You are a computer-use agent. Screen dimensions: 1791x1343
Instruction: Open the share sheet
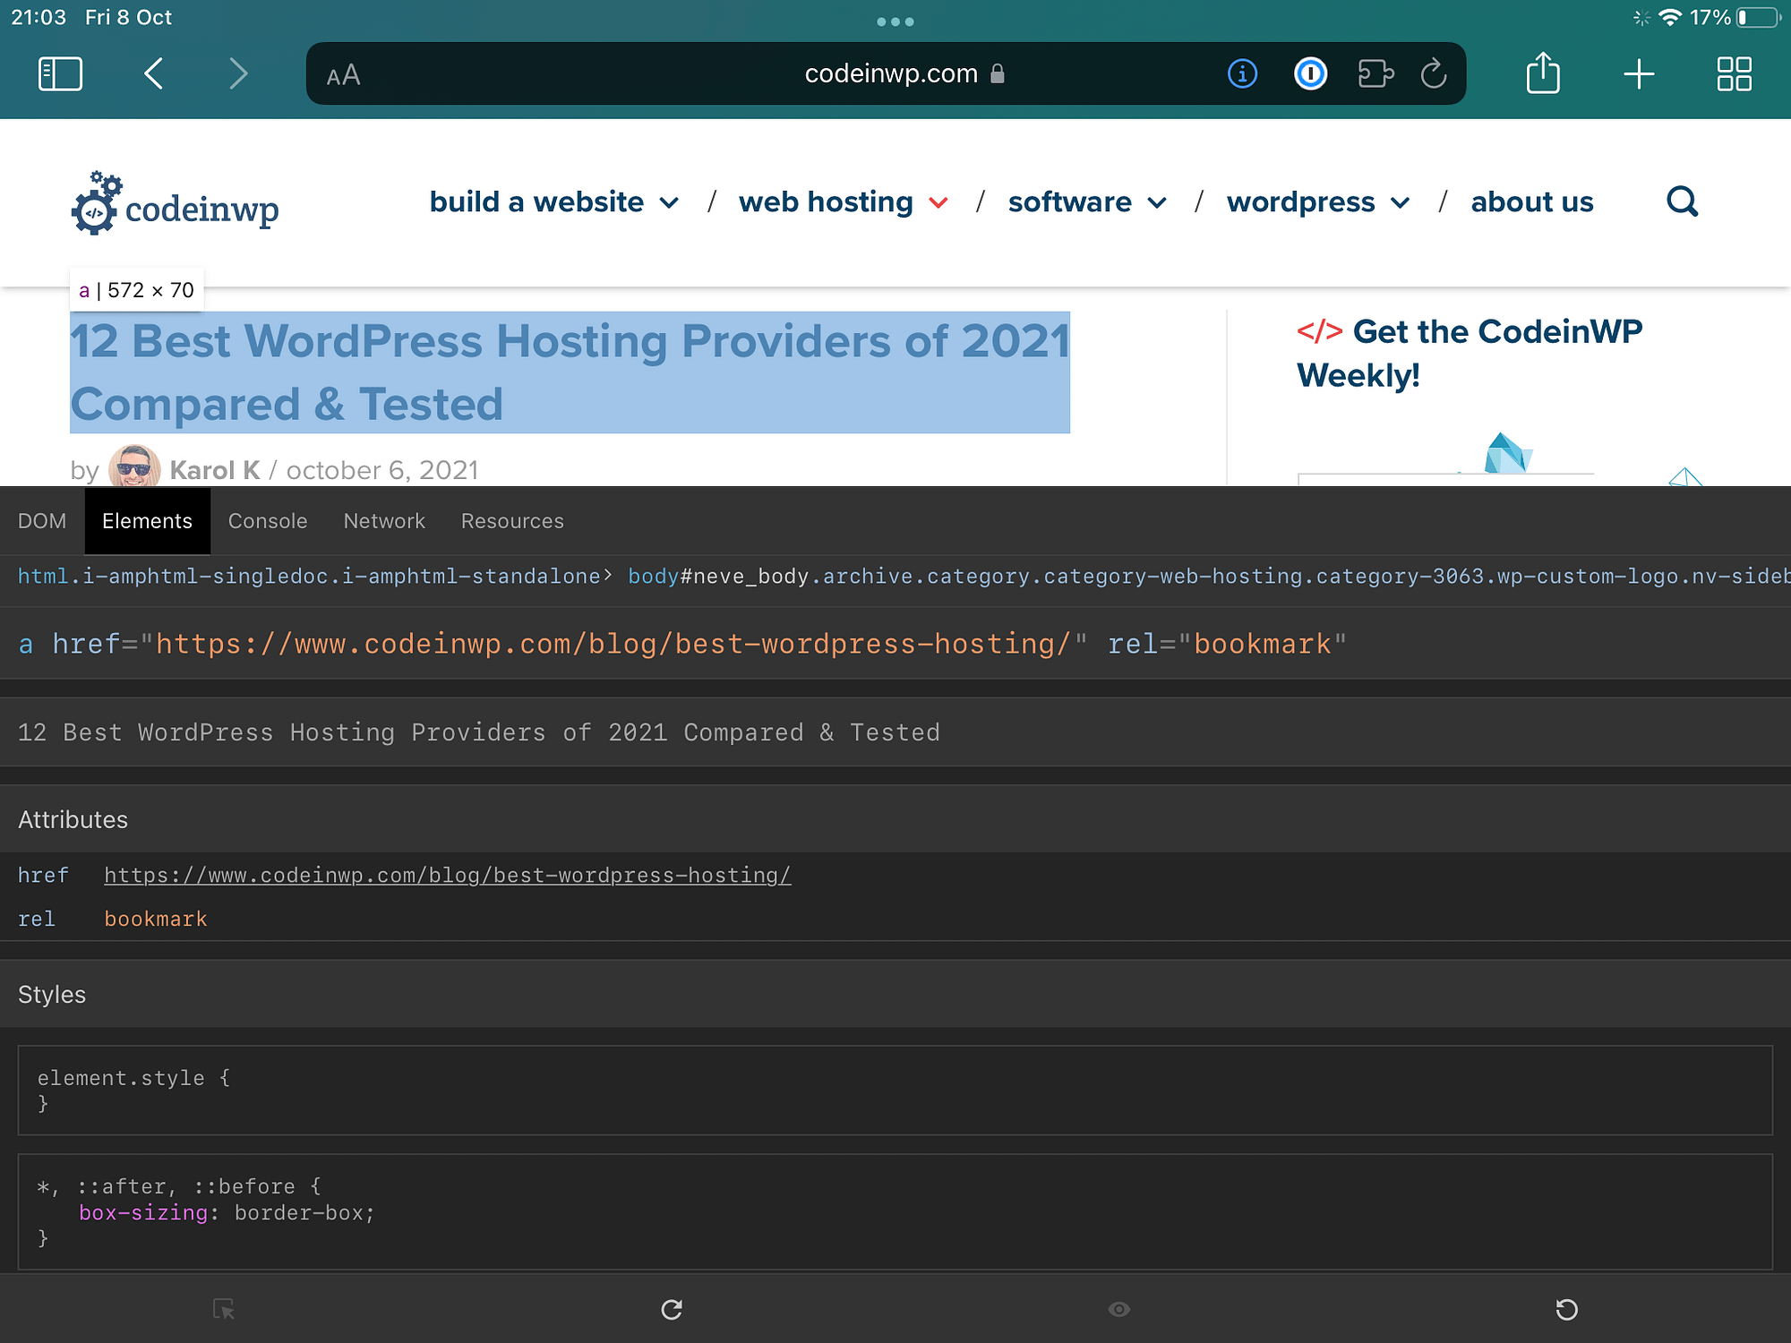point(1543,73)
